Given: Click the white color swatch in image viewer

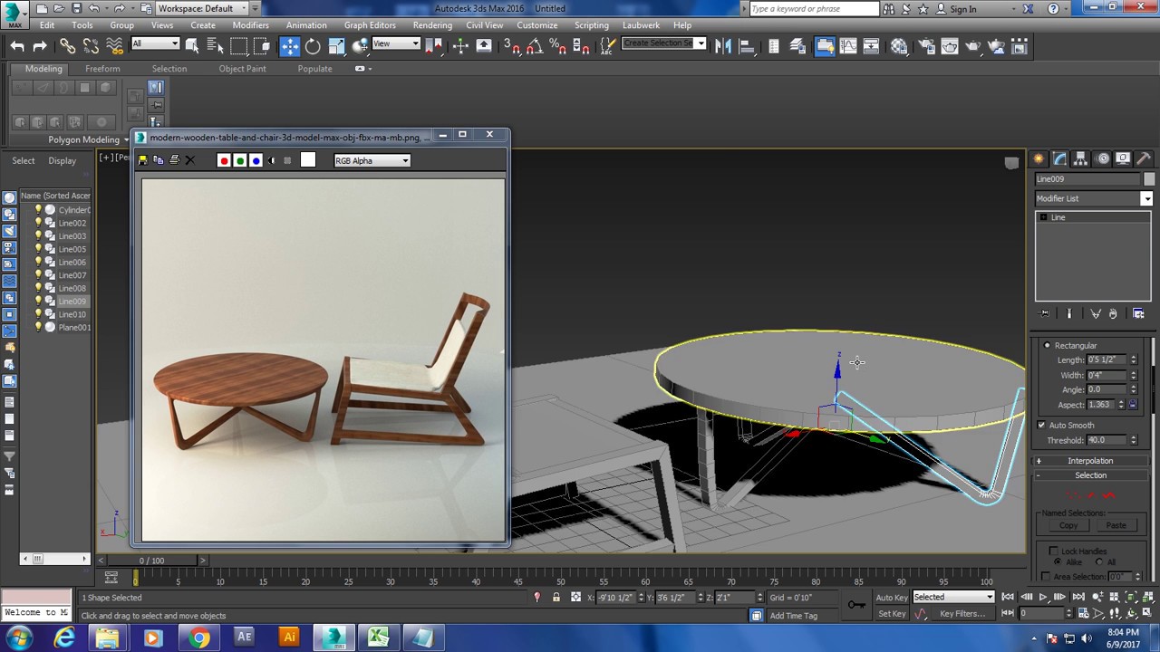Looking at the screenshot, I should pos(308,160).
